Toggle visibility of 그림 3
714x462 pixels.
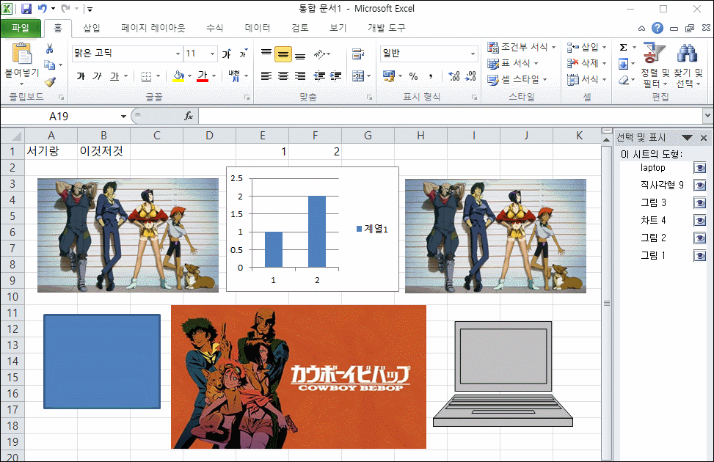click(699, 202)
